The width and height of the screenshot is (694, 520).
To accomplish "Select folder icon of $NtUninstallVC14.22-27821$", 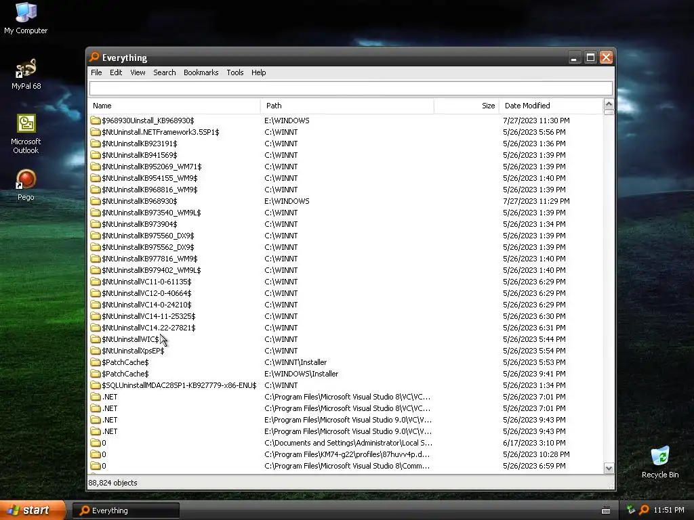I will click(x=95, y=328).
